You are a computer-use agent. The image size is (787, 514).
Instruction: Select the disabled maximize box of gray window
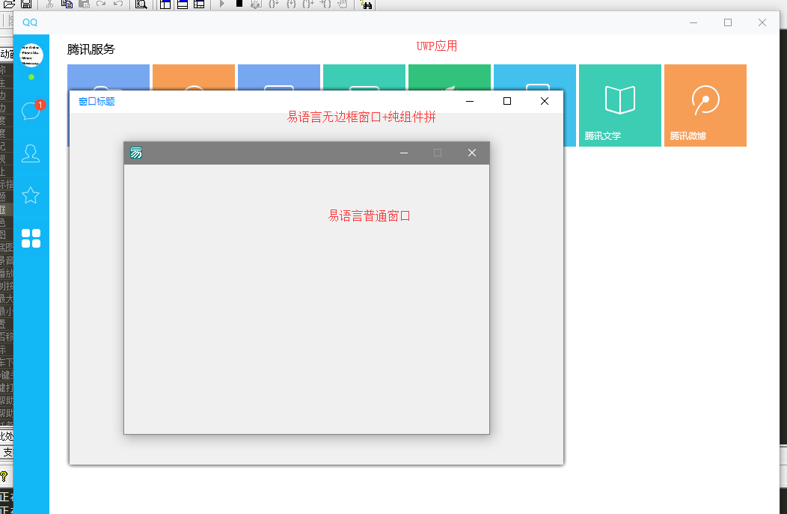pos(438,153)
